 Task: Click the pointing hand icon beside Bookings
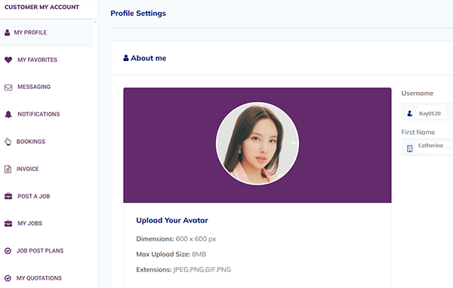[8, 142]
